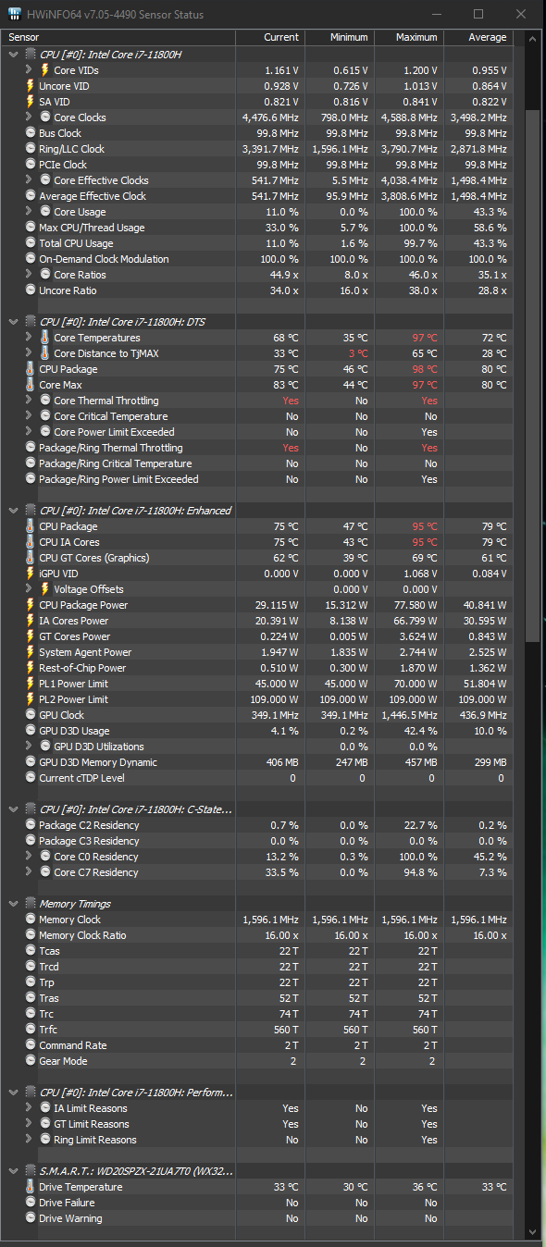Click the CPU IA Cores thermometer icon
The image size is (546, 1247).
(31, 542)
